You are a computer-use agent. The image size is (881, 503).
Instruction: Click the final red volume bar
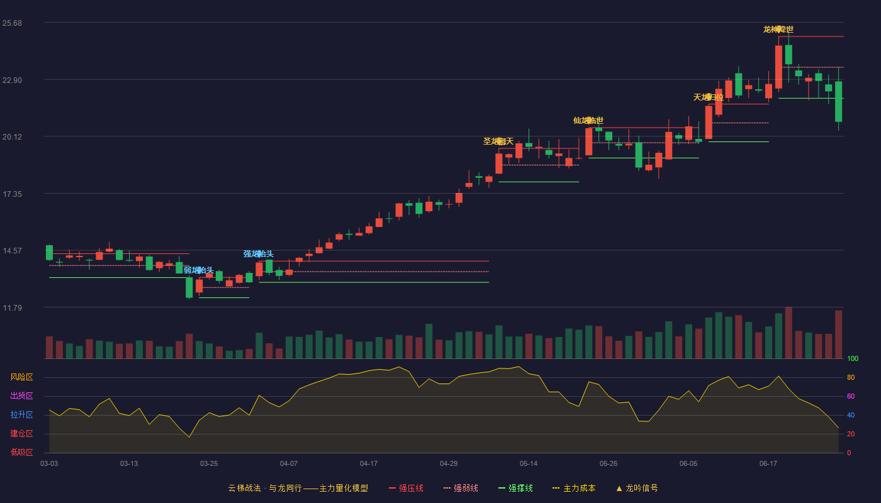838,334
